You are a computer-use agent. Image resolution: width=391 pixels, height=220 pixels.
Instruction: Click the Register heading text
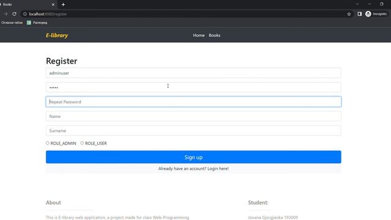(x=62, y=61)
